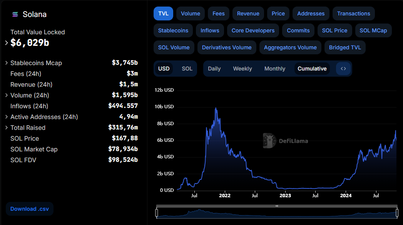Viewport: 403px width, 225px height.
Task: Switch chart denomination to USD
Action: pyautogui.click(x=164, y=69)
